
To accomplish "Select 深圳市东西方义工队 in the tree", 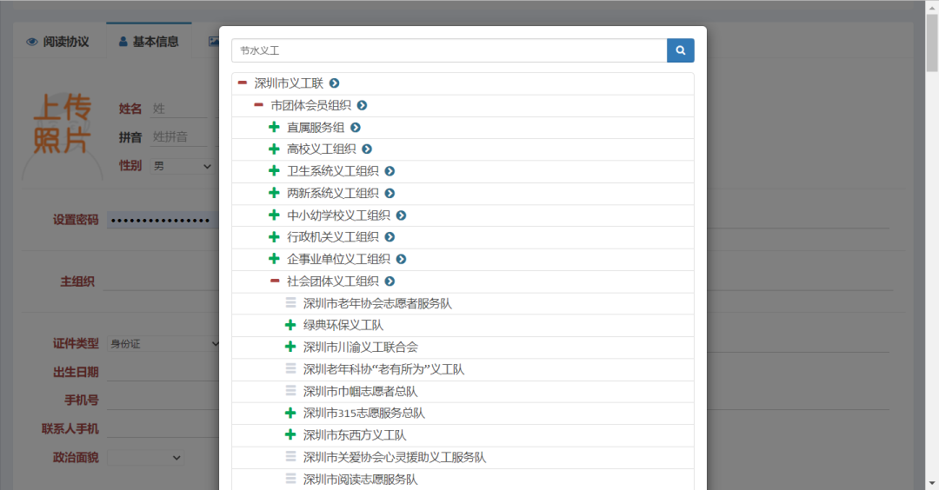I will point(355,435).
